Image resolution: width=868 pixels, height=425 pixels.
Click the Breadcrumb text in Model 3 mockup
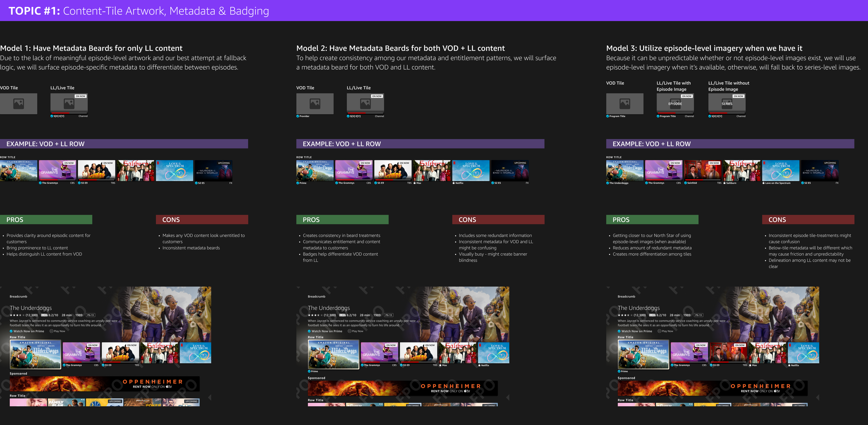pyautogui.click(x=626, y=296)
